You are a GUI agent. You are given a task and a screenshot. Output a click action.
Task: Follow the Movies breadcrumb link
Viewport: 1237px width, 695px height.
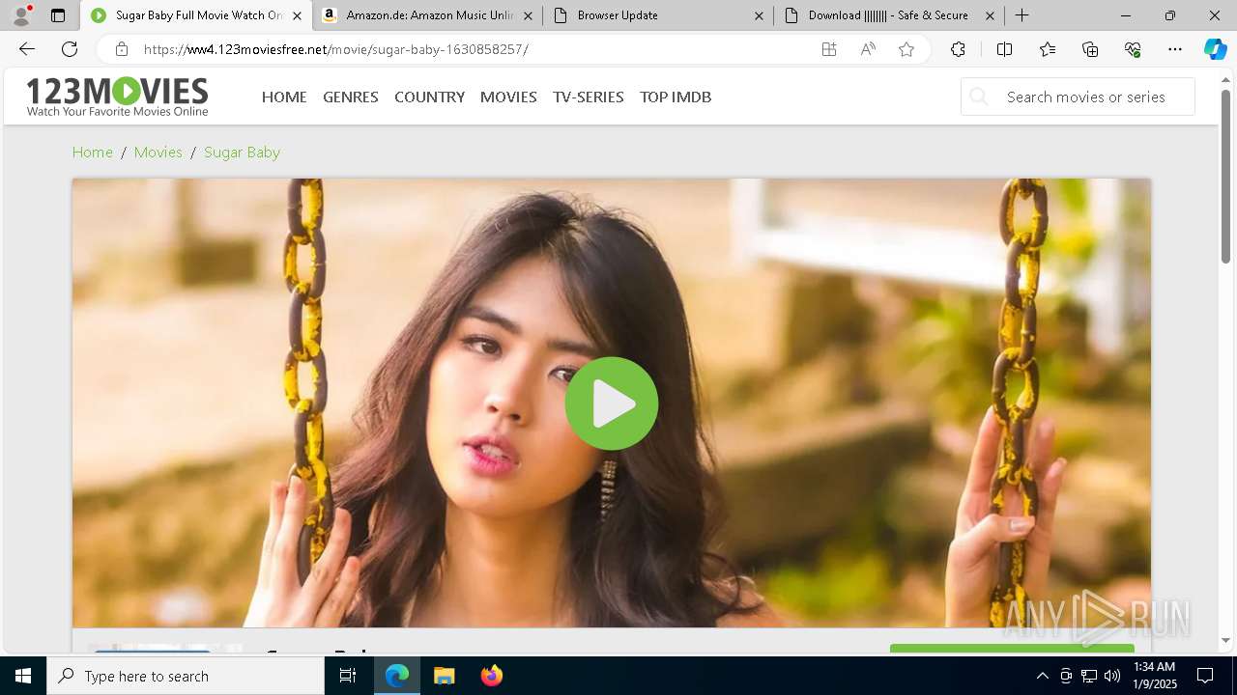(x=158, y=153)
